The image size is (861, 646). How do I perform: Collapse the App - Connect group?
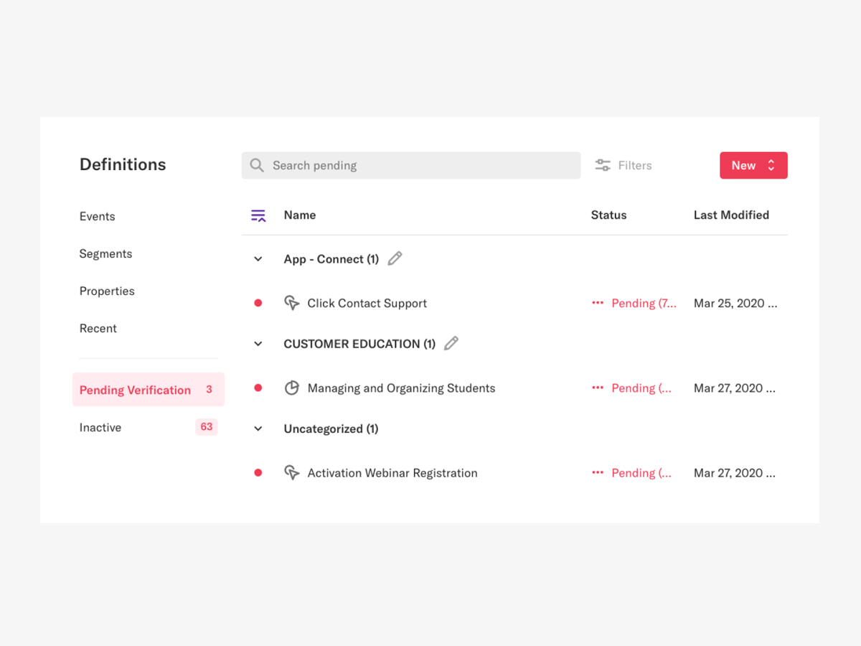tap(258, 258)
